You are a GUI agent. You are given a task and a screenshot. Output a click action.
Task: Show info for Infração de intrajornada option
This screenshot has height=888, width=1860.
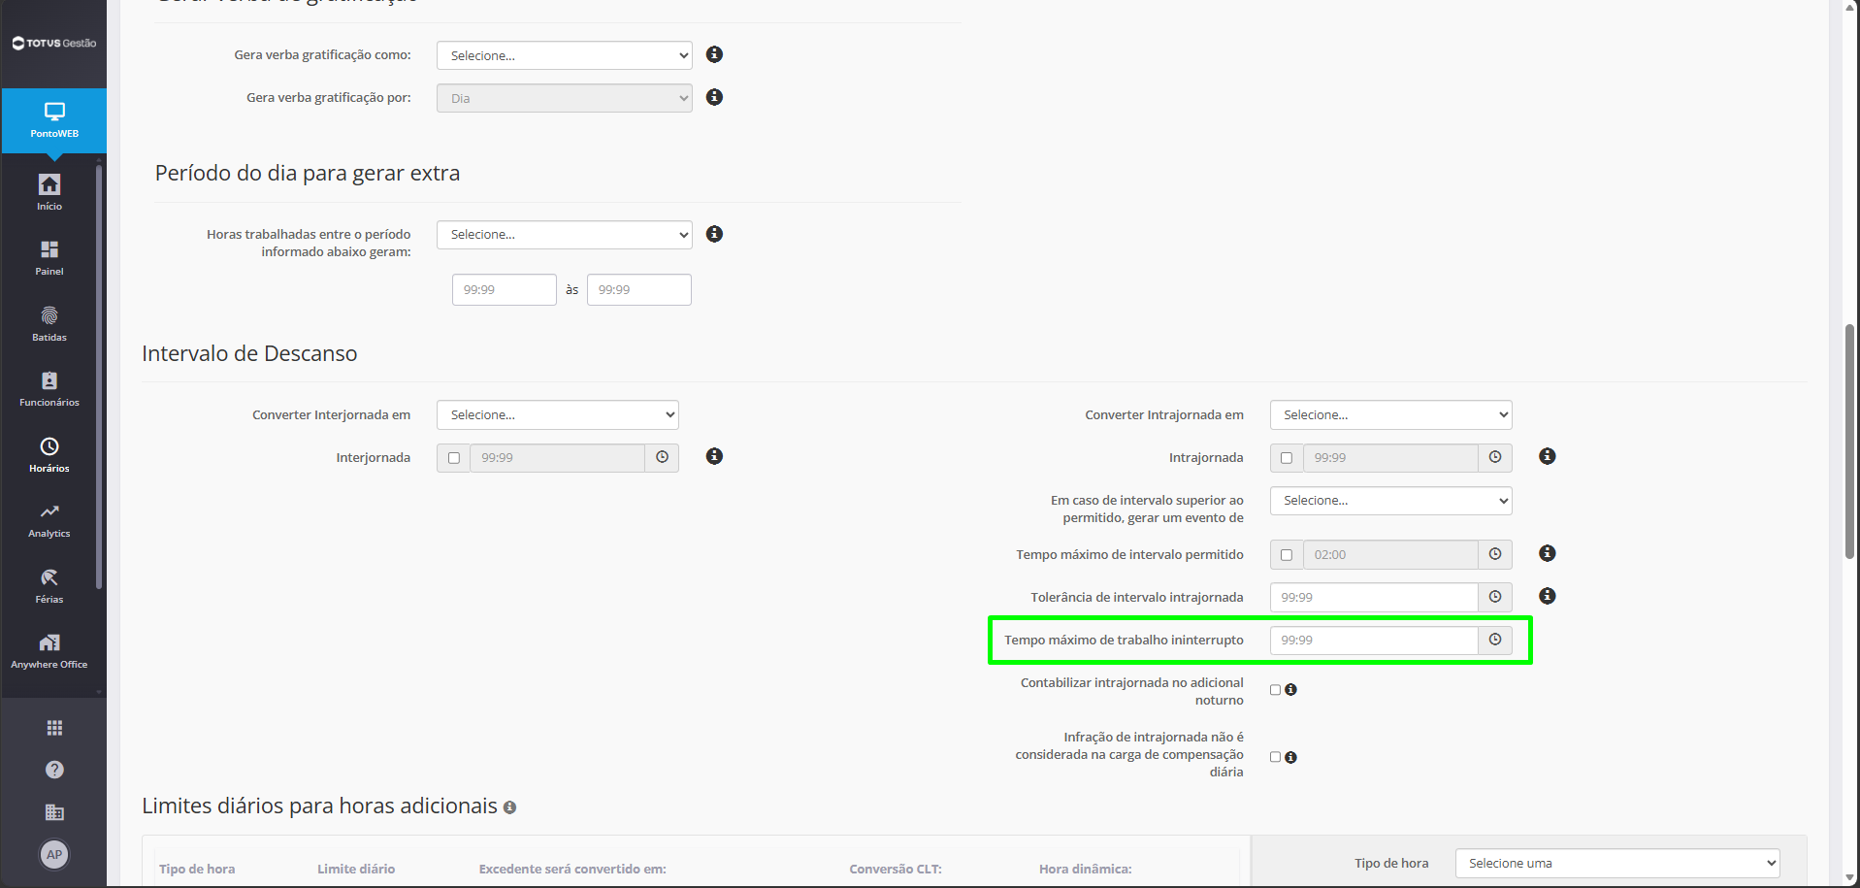[1290, 757]
